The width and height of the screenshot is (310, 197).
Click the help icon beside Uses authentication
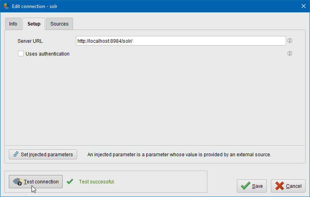[290, 54]
